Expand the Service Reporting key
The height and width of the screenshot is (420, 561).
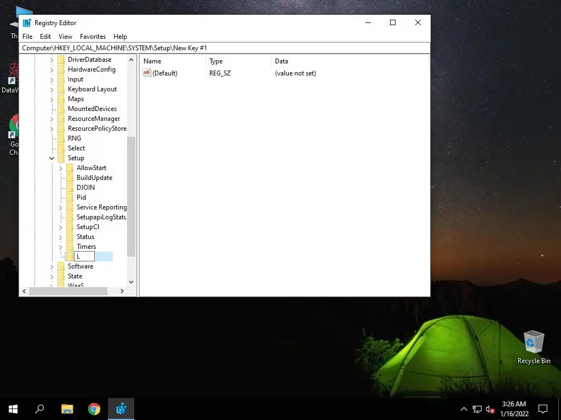[60, 207]
